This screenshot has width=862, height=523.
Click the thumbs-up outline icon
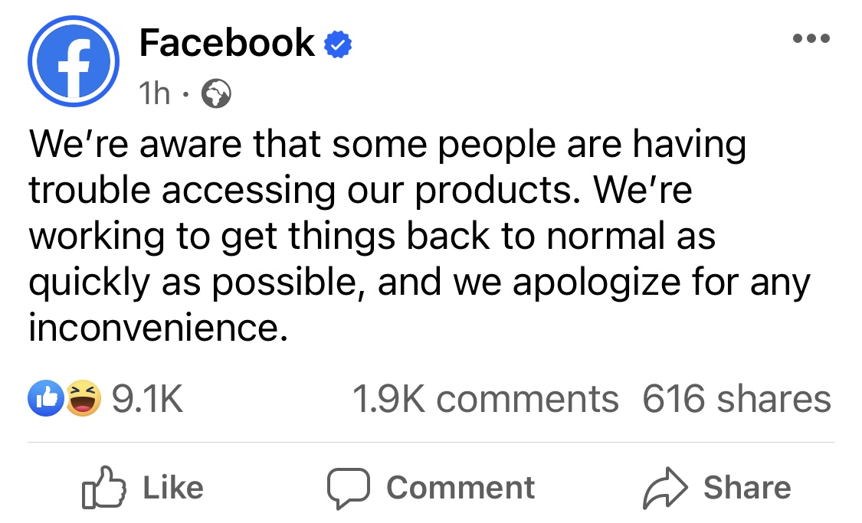point(103,488)
